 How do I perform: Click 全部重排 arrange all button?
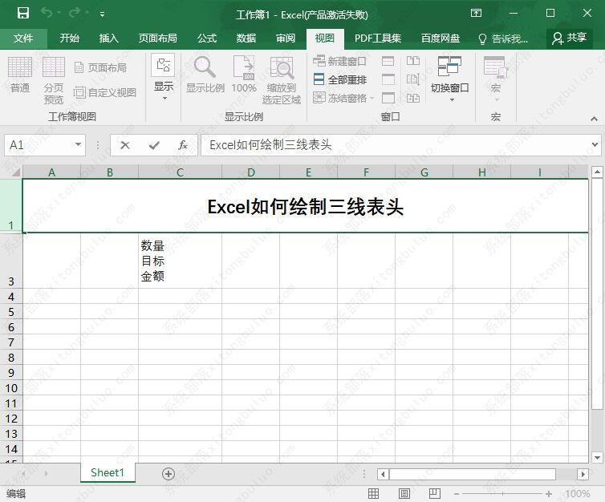(x=339, y=79)
